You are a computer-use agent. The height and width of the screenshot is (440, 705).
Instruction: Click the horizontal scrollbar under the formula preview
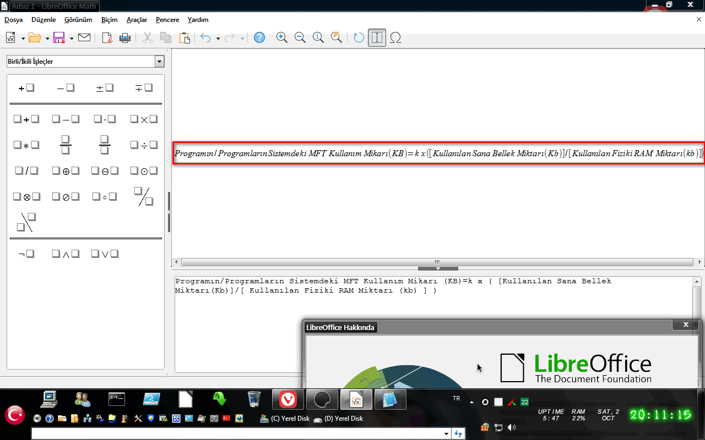438,262
